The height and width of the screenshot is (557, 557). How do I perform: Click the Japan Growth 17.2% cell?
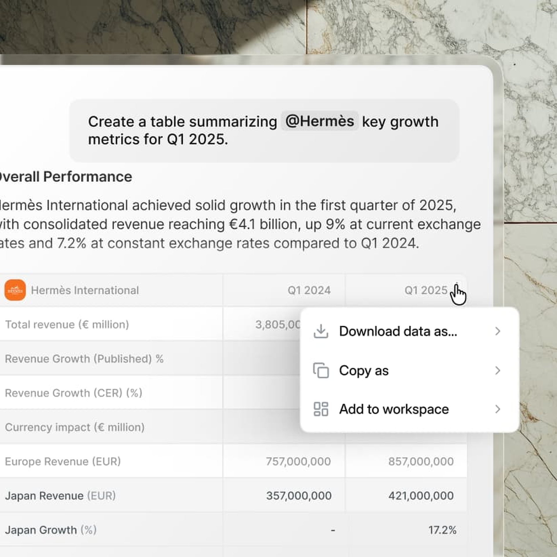442,530
